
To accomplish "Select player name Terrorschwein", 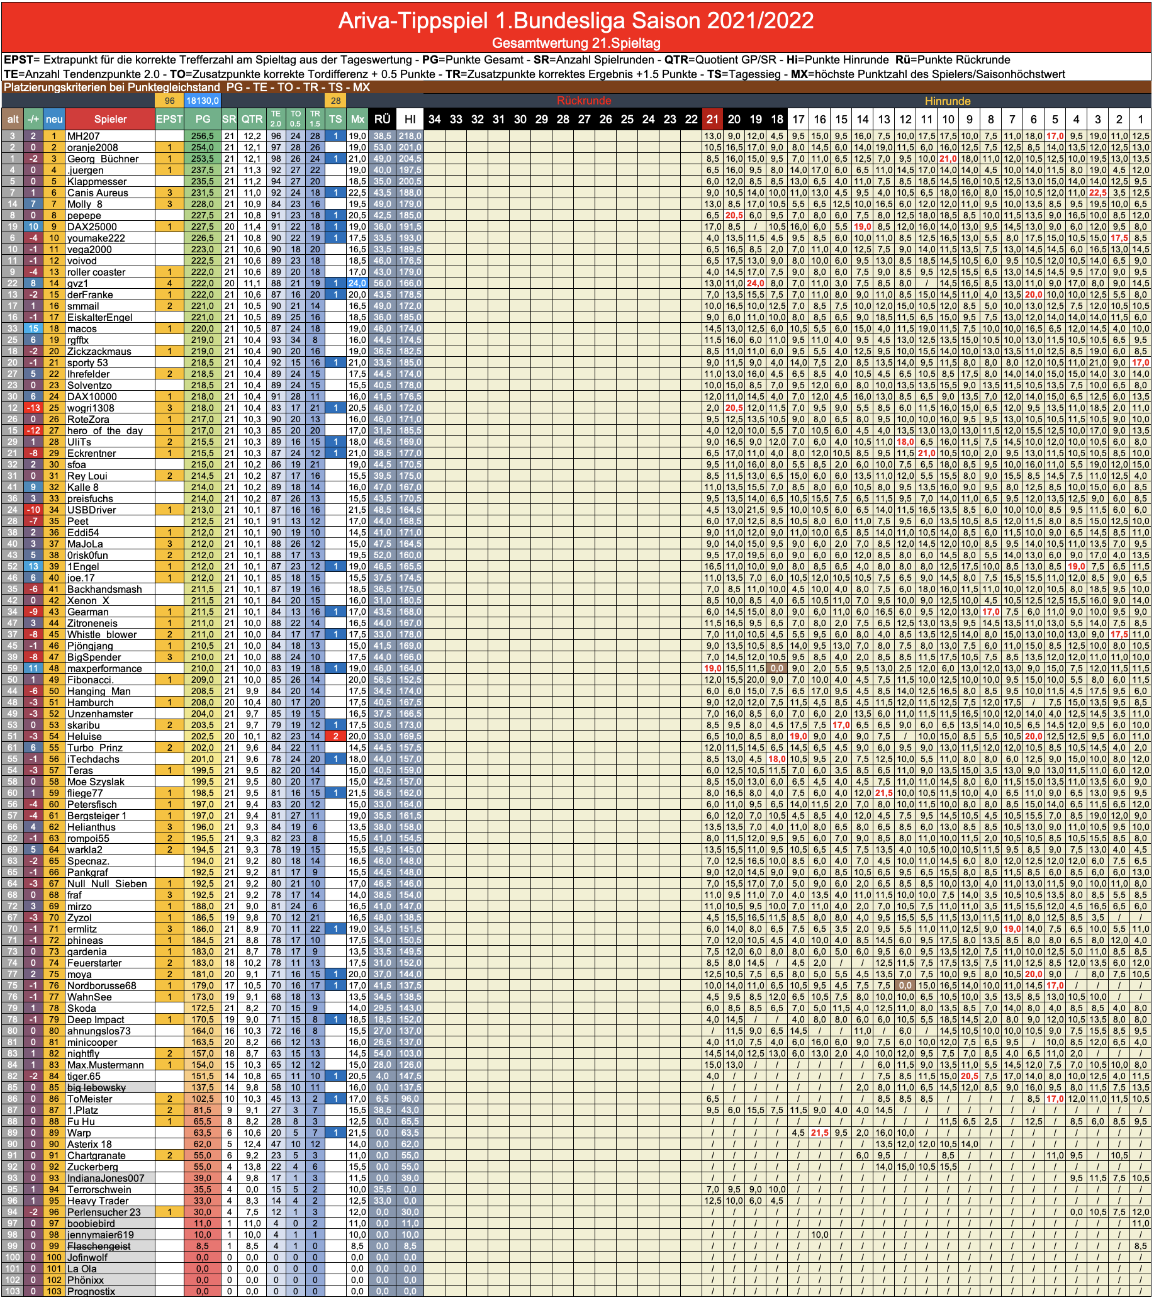I will click(x=99, y=1189).
